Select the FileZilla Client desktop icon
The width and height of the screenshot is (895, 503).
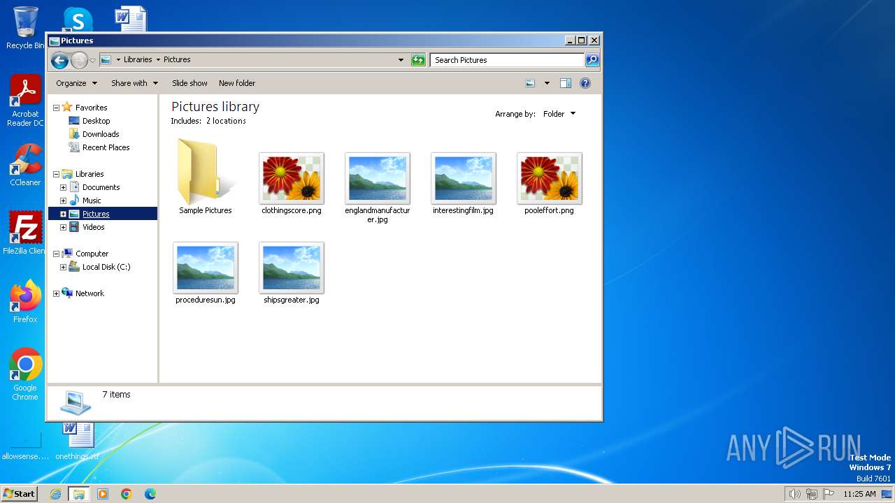click(25, 233)
